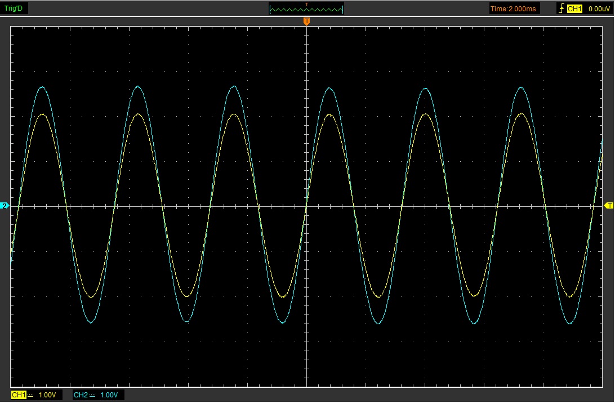
Task: Select the yellow CH1 trigger source label
Action: (x=574, y=8)
